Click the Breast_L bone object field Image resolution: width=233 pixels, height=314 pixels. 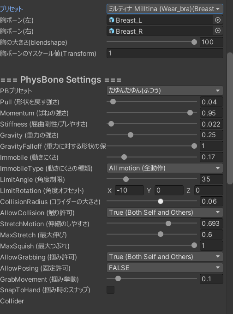(x=165, y=20)
